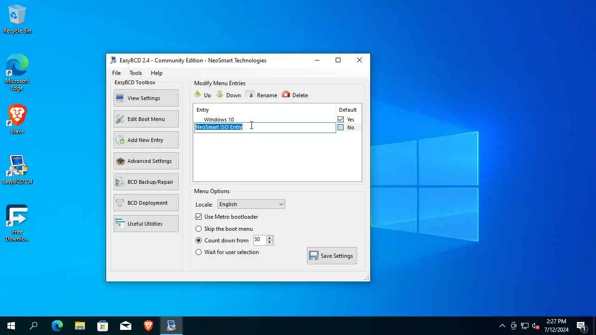Screen dimensions: 596x335
Task: Click the countdown seconds field
Action: tap(259, 240)
